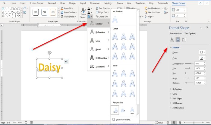Viewport: 211px width, 125px height.
Task: Click the rotate handle above the text box
Action: [50, 53]
